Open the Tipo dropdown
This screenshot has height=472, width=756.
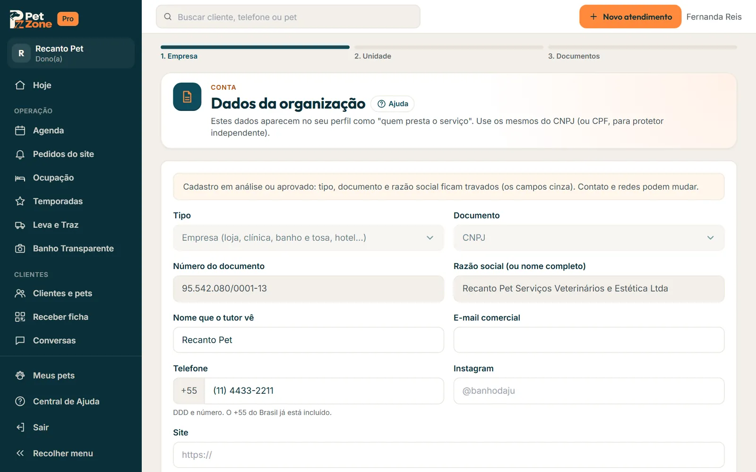point(309,238)
